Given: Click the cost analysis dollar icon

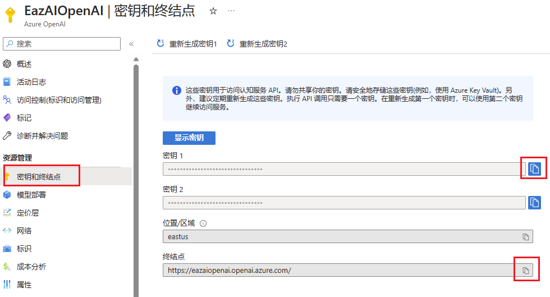Looking at the screenshot, I should (7, 267).
